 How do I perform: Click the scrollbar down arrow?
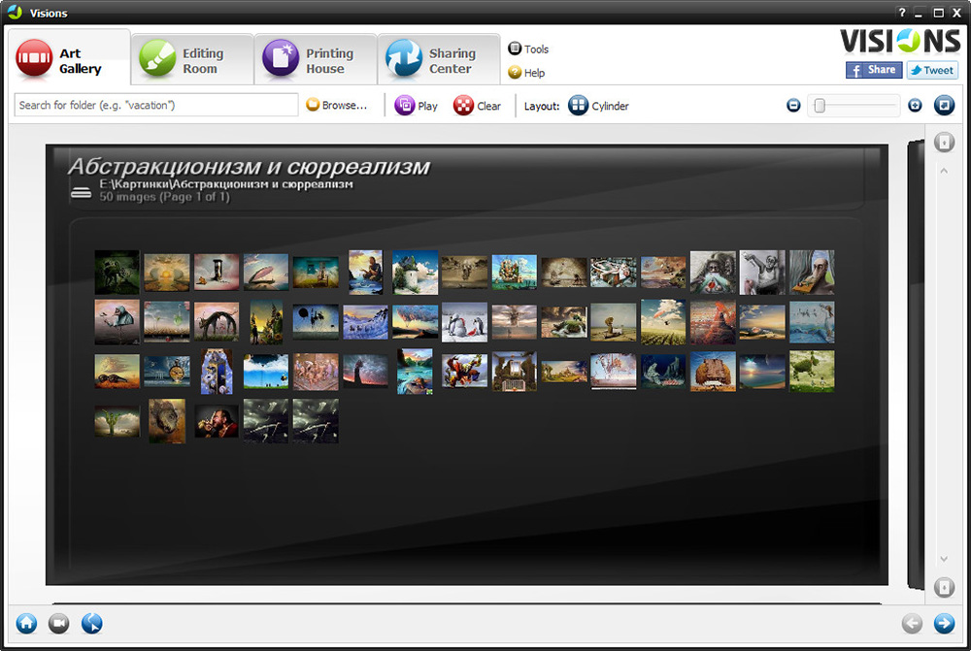pos(944,559)
